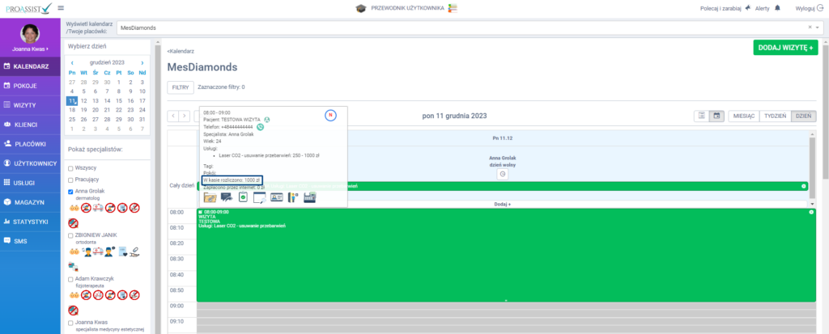Image resolution: width=829 pixels, height=334 pixels.
Task: Switch to list view icon
Action: coord(701,116)
